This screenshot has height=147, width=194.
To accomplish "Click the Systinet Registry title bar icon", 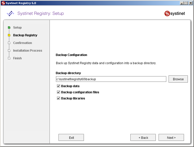I will pos(3,3).
